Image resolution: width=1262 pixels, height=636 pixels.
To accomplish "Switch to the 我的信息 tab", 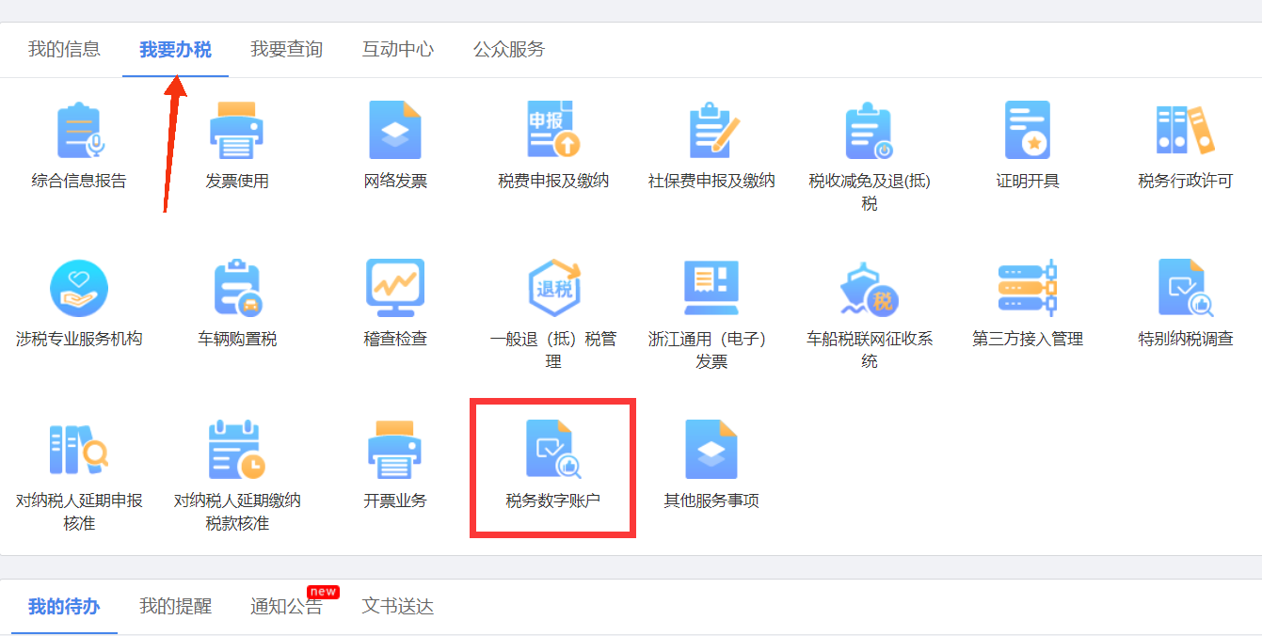I will pyautogui.click(x=64, y=49).
